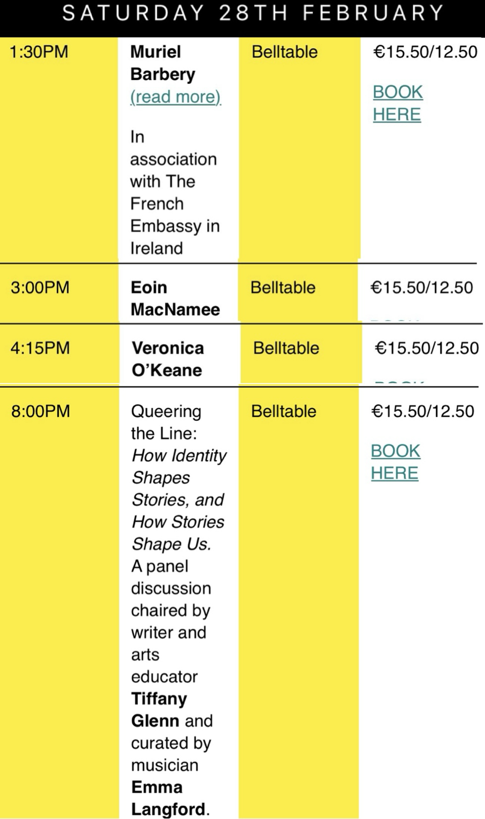The image size is (485, 819).
Task: Click the Saturday 28th February header
Action: (x=252, y=14)
